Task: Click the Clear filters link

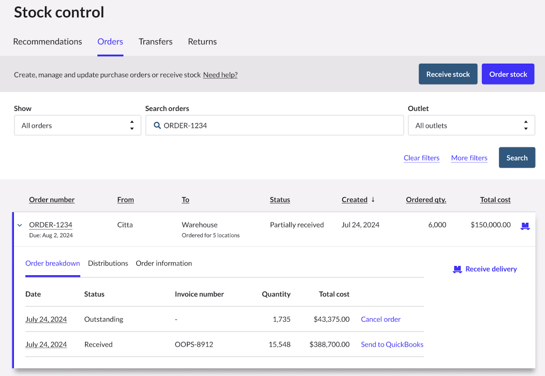Action: (x=421, y=158)
